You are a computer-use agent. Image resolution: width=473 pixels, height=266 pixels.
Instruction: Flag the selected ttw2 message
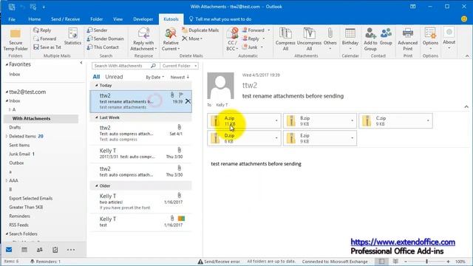point(180,95)
